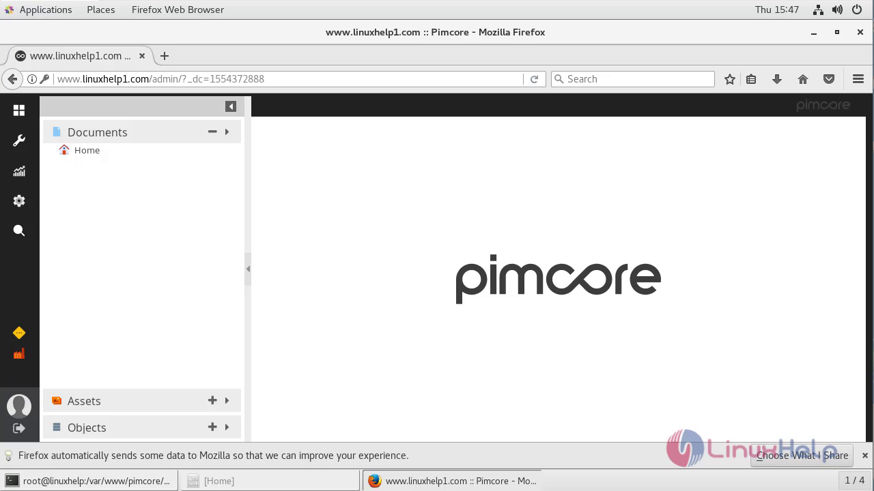Click the Assets panel header title

(84, 401)
